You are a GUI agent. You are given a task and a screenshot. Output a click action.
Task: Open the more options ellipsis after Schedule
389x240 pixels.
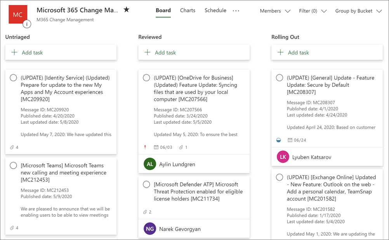coord(236,11)
